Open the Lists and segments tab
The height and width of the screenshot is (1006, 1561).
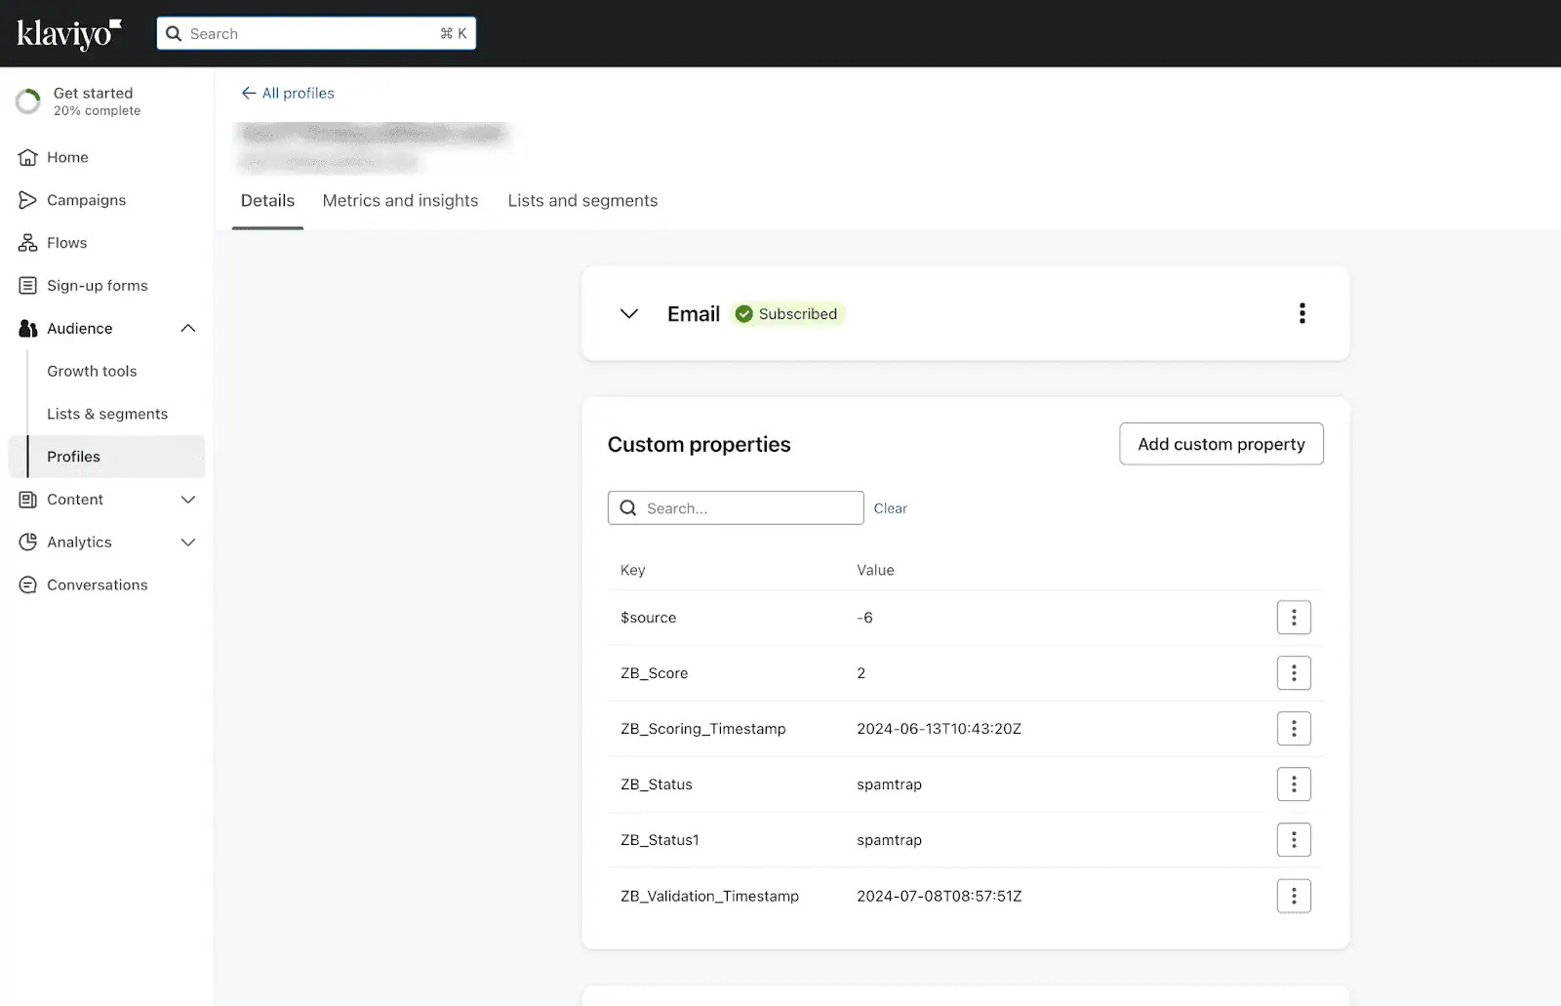coord(582,200)
